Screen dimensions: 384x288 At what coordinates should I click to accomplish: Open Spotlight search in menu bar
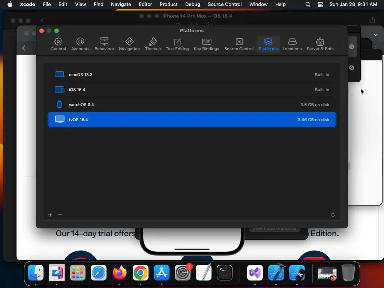tap(308, 4)
